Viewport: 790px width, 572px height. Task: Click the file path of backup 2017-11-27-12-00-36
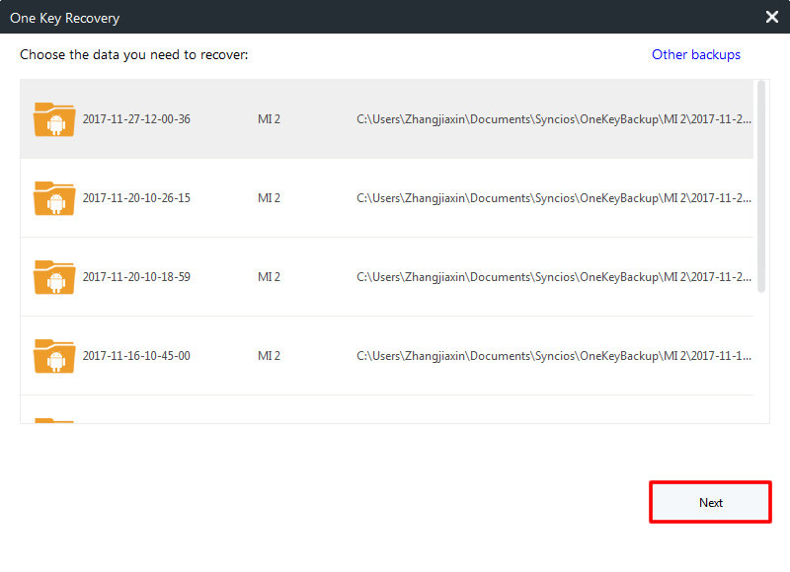coord(554,119)
